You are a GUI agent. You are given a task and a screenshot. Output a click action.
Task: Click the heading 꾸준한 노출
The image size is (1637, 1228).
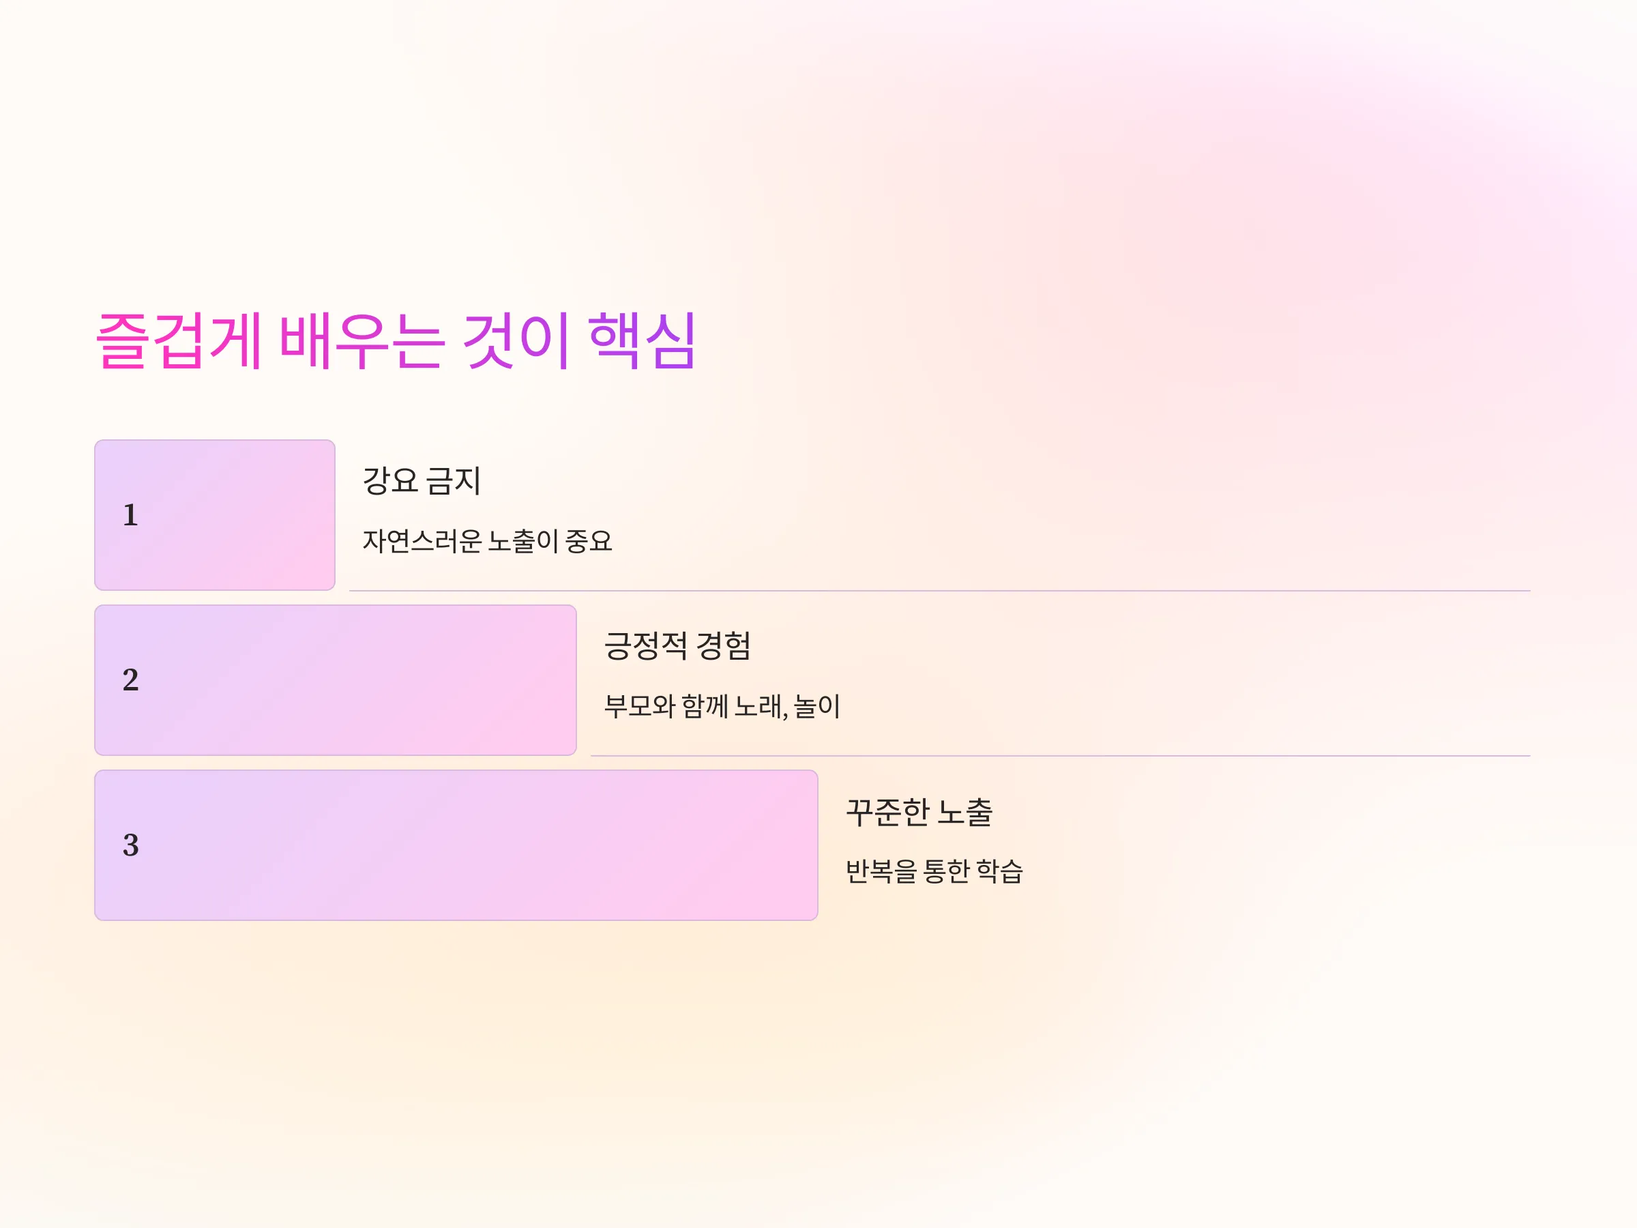tap(918, 811)
